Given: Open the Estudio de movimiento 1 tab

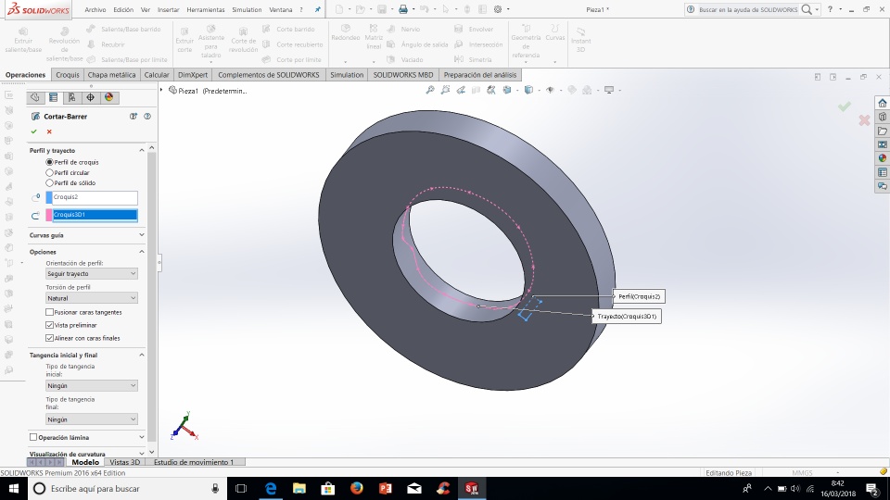Looking at the screenshot, I should coord(193,461).
